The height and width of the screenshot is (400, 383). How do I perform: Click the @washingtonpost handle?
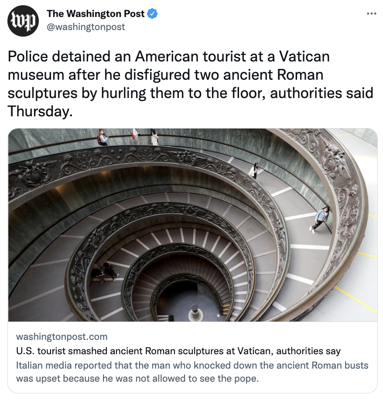(x=86, y=27)
